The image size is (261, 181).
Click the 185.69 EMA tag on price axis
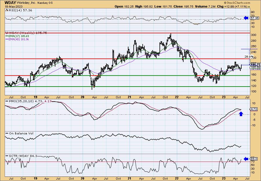pos(255,67)
